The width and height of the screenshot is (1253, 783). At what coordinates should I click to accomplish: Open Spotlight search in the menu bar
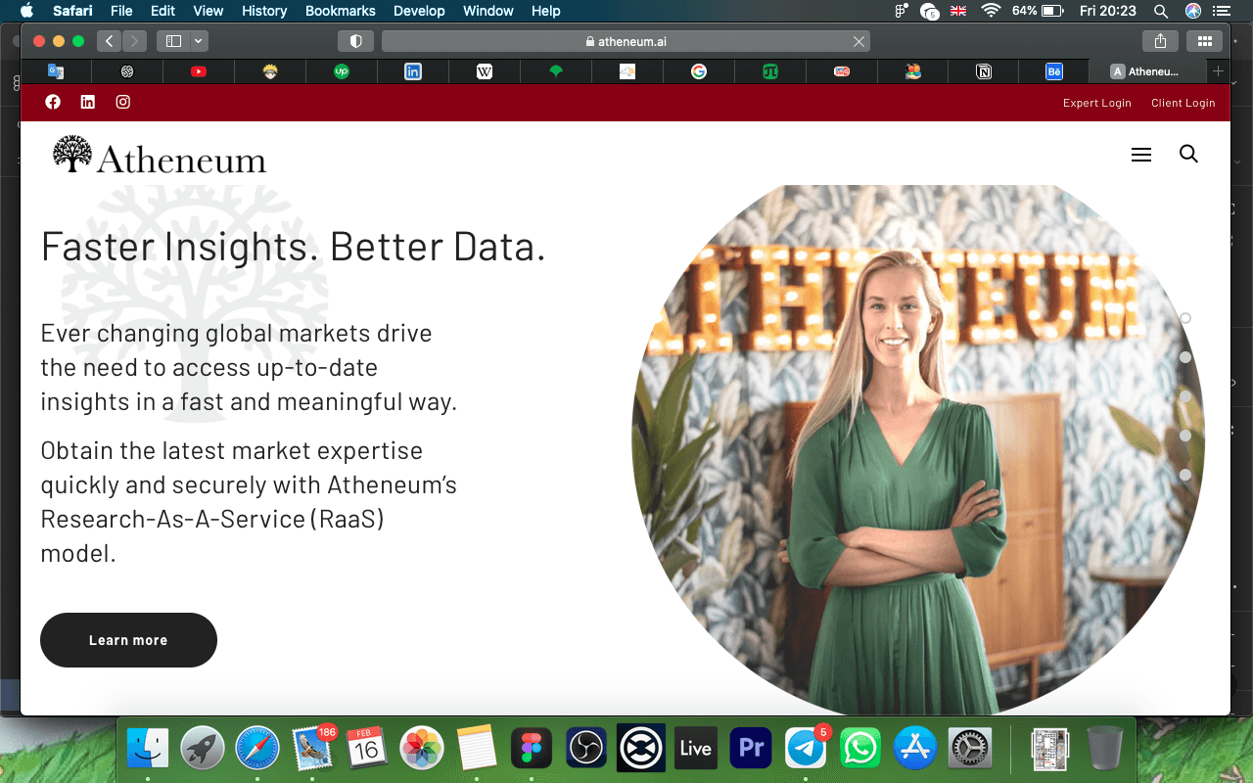1161,11
